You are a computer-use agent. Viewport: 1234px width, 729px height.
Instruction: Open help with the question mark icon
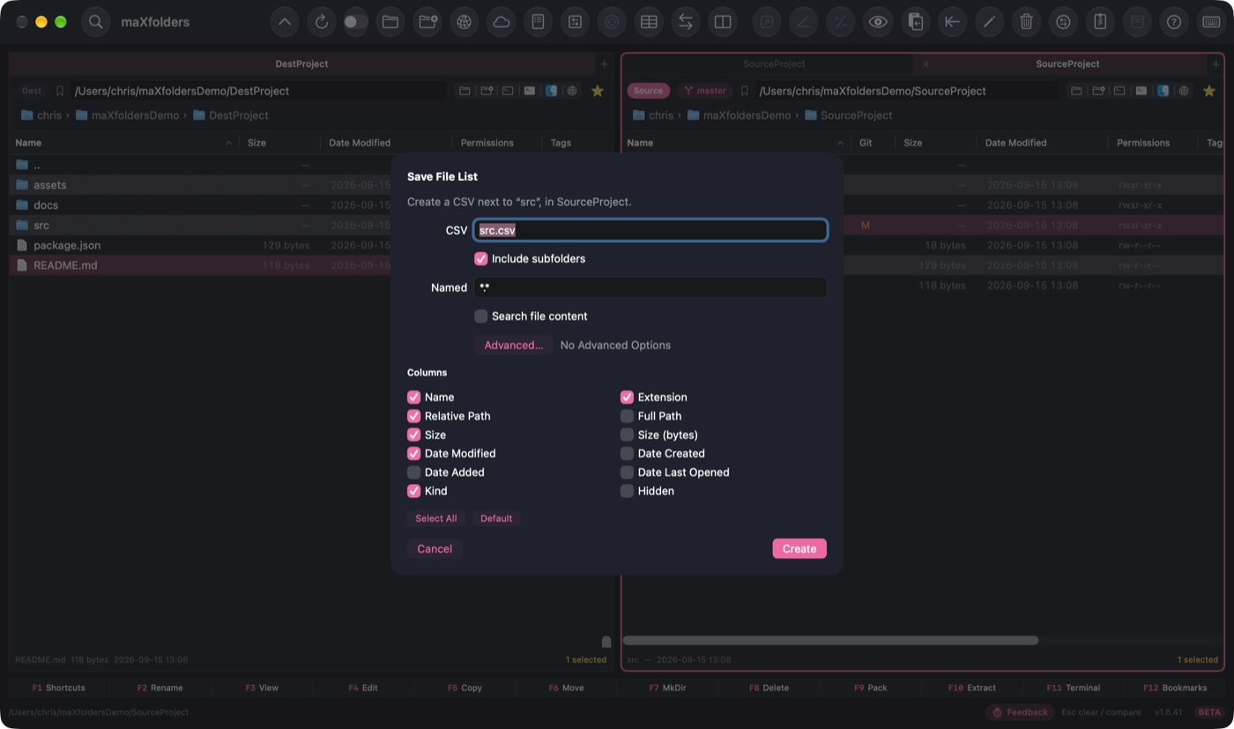tap(1174, 22)
